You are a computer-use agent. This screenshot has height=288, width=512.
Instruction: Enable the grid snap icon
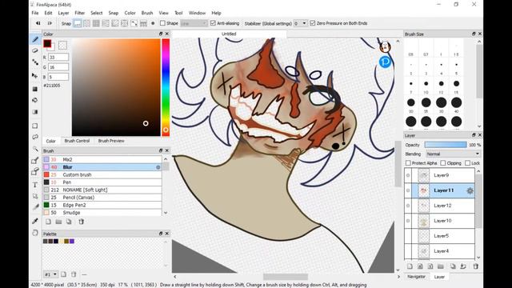tap(96, 23)
